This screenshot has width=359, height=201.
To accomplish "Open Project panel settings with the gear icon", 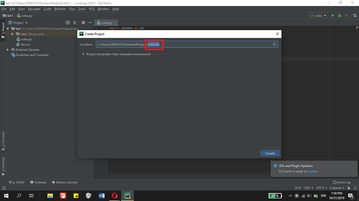I will 83,22.
